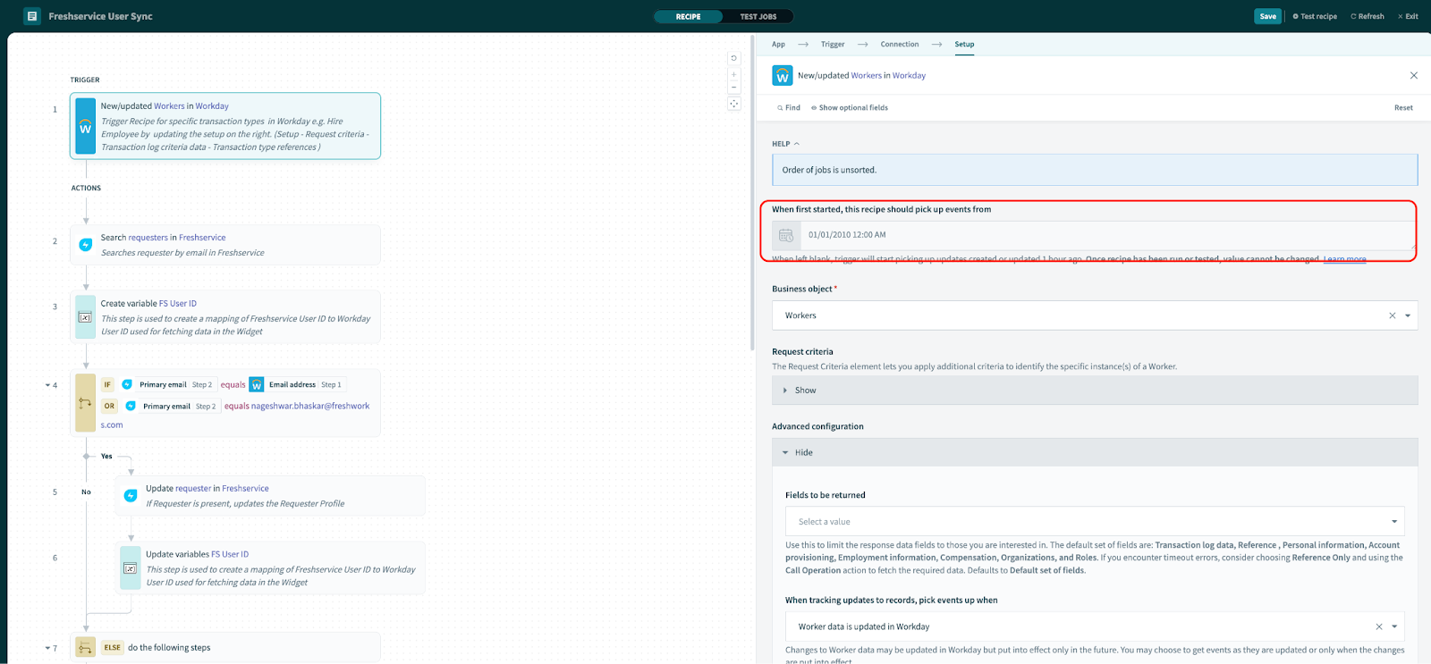The image size is (1431, 664).
Task: Click the fit-to-screen canvas icon
Action: (734, 104)
